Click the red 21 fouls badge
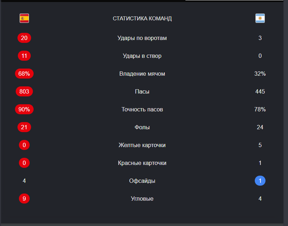288x226 pixels. (24, 127)
